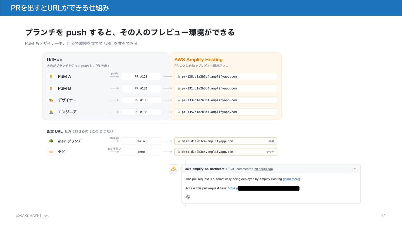Click the 'デザイナー' label

(x=67, y=100)
